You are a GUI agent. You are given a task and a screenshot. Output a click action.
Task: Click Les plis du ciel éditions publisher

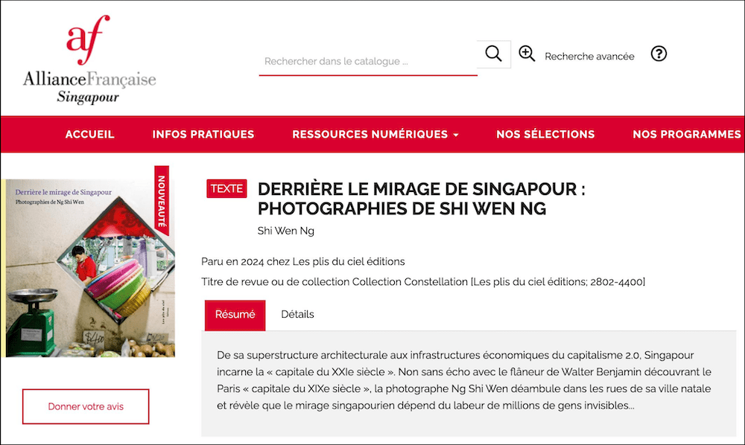[348, 261]
